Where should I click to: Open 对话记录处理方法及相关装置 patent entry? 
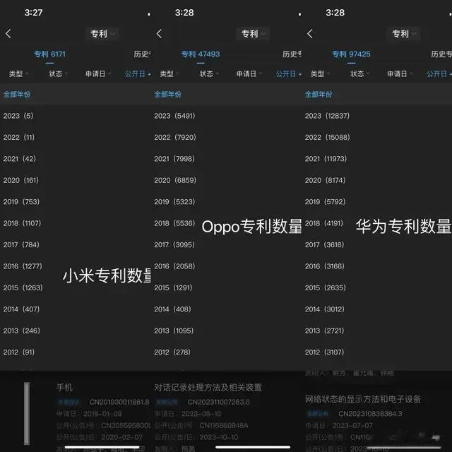tap(208, 388)
